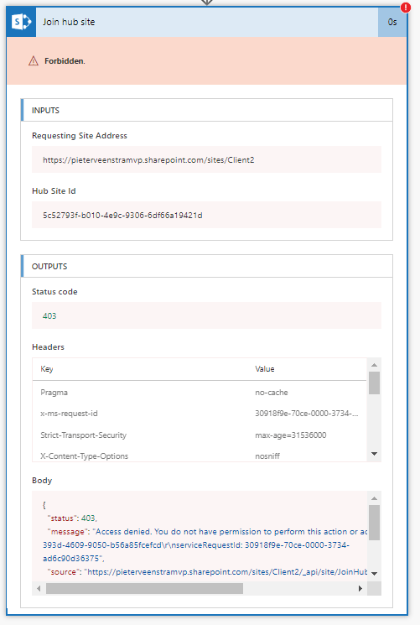Click Body panel scroll up arrow
This screenshot has height=625, width=420.
(374, 498)
